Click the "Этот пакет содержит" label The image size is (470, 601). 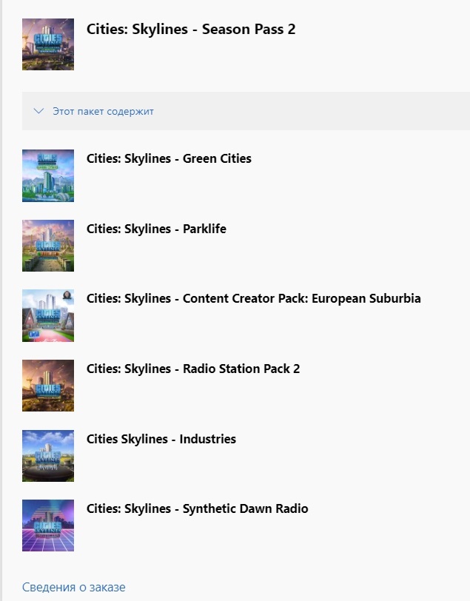pos(103,111)
